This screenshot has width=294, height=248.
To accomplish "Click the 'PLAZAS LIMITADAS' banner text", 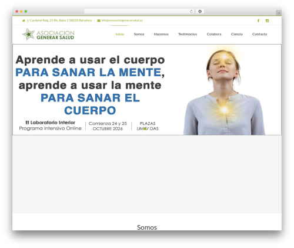I will (148, 126).
